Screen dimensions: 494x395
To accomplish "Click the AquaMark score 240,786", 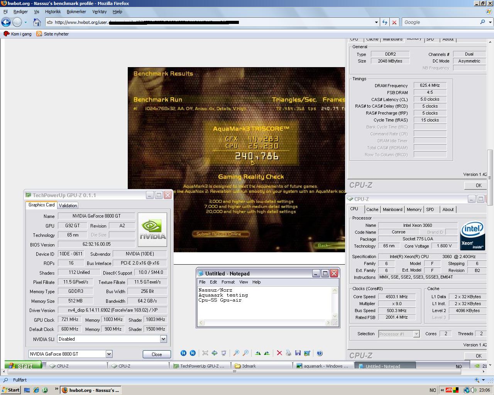I will [257, 156].
